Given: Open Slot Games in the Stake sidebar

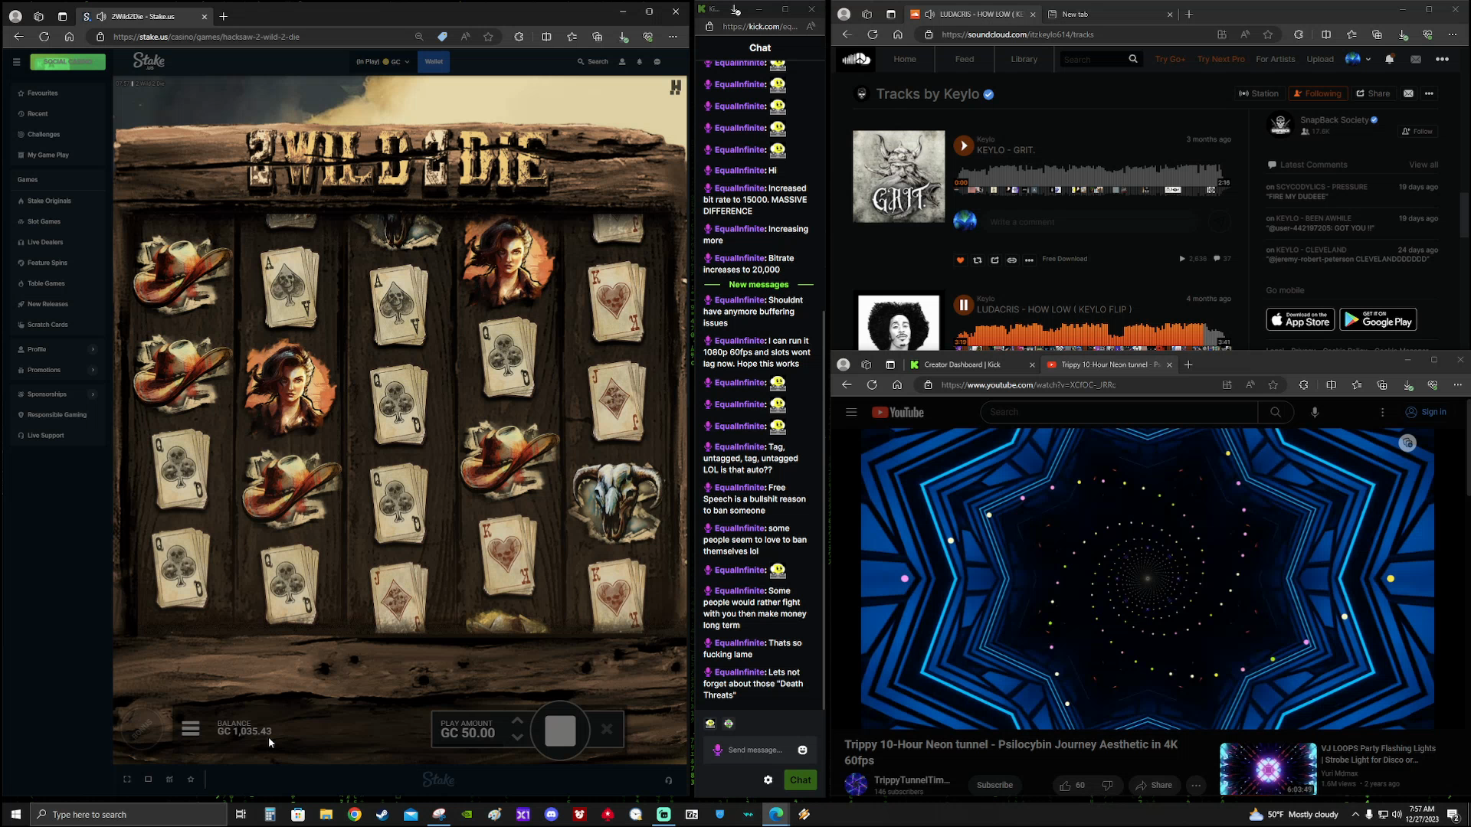Looking at the screenshot, I should [44, 222].
